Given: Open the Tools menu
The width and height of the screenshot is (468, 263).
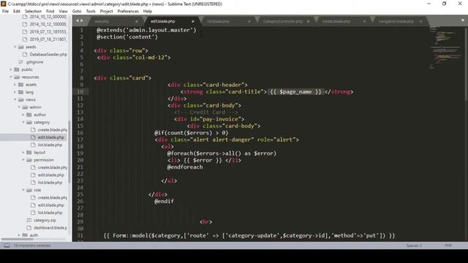Looking at the screenshot, I should (x=91, y=11).
